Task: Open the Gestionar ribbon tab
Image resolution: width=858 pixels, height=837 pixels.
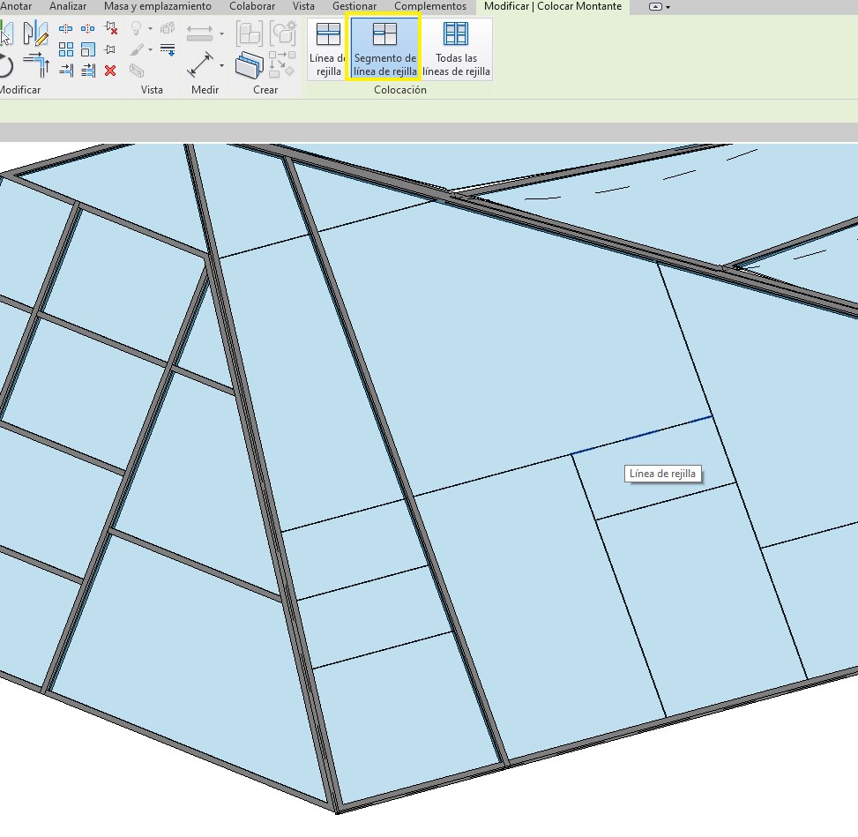Action: 354,6
